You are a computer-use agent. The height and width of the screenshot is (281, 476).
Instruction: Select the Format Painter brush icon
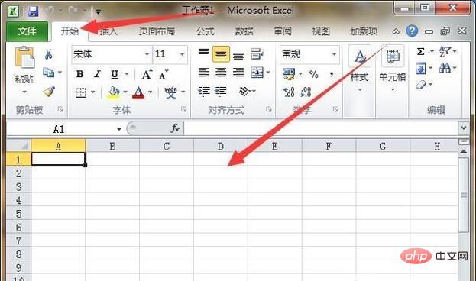[49, 92]
